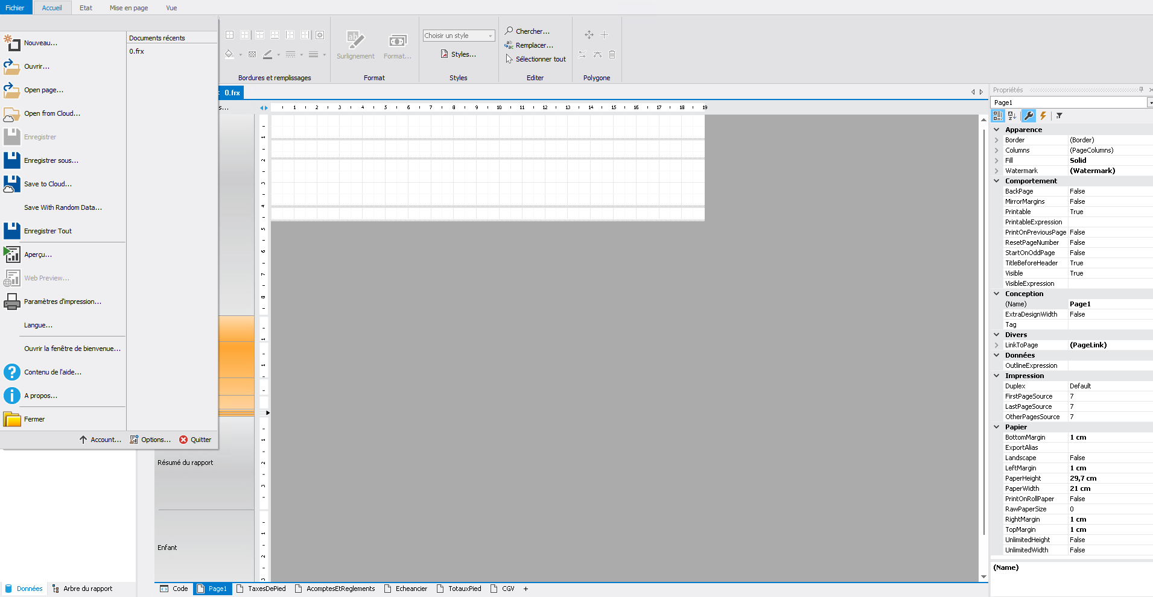Screen dimensions: 1153x597
Task: Open the Code tab at bottom
Action: 174,589
